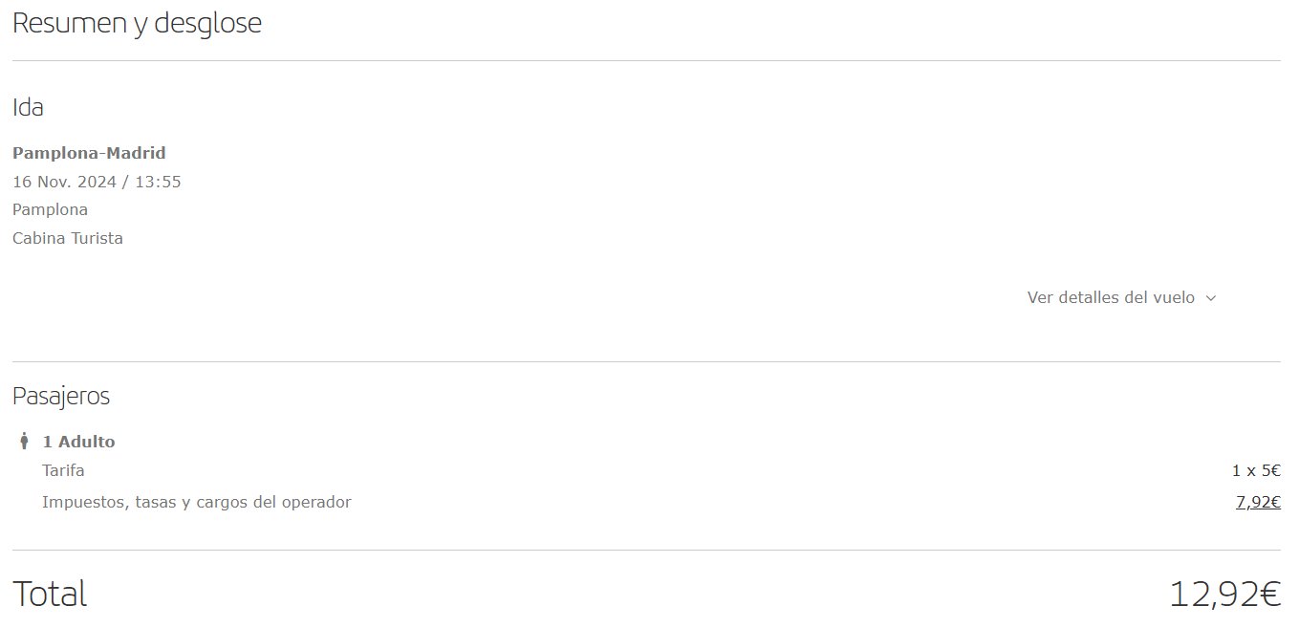This screenshot has height=628, width=1299.
Task: Click the Cabina Turista text
Action: point(68,238)
